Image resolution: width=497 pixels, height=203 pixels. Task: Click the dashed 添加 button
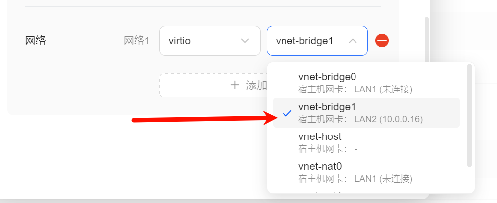pyautogui.click(x=214, y=85)
